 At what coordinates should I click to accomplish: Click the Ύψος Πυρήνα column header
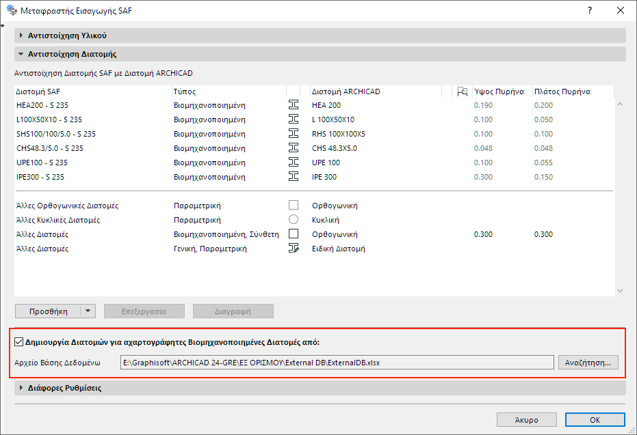click(x=502, y=92)
